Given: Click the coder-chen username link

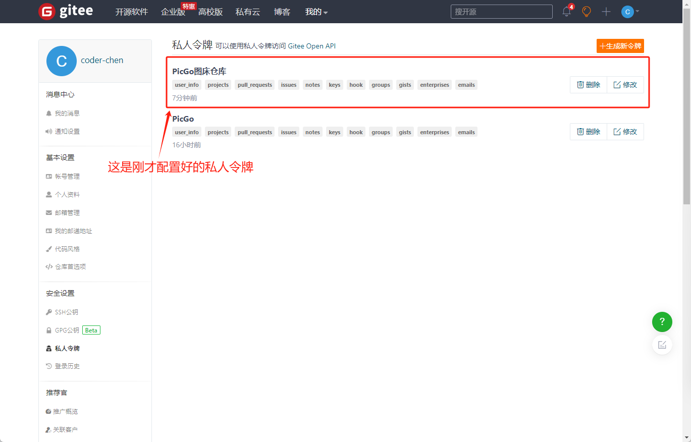Looking at the screenshot, I should coord(102,60).
